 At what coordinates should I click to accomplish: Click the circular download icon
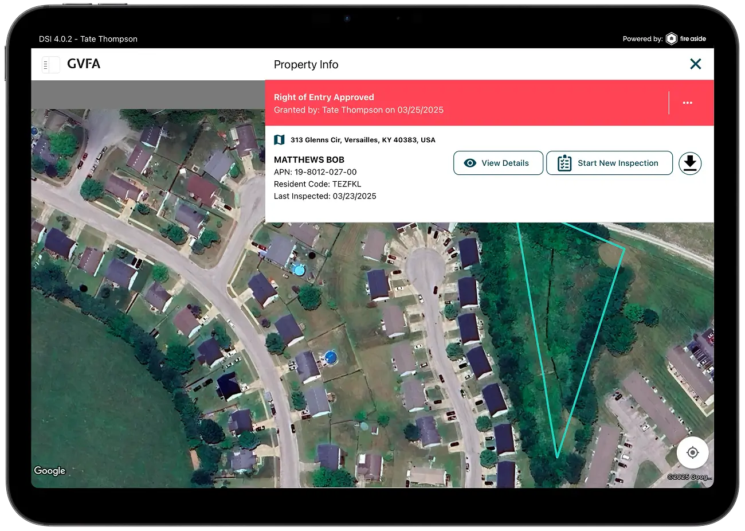point(690,163)
